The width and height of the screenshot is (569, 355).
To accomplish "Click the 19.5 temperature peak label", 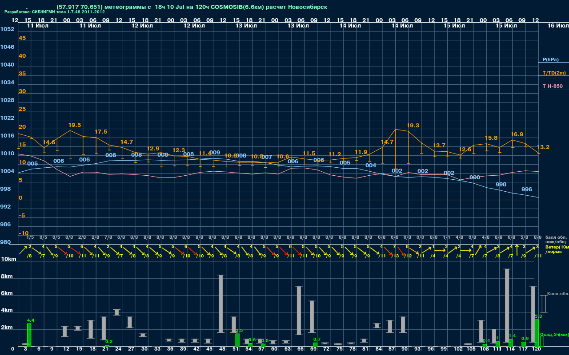I will point(75,125).
